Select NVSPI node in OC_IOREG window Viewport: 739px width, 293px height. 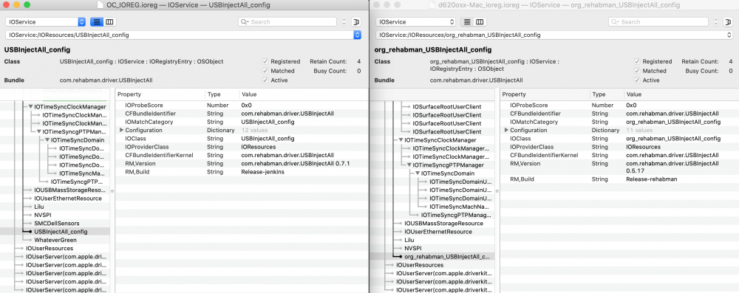[x=42, y=215]
